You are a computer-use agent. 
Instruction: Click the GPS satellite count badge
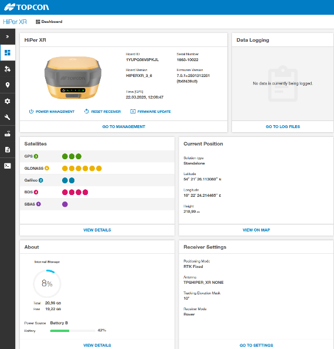click(36, 156)
